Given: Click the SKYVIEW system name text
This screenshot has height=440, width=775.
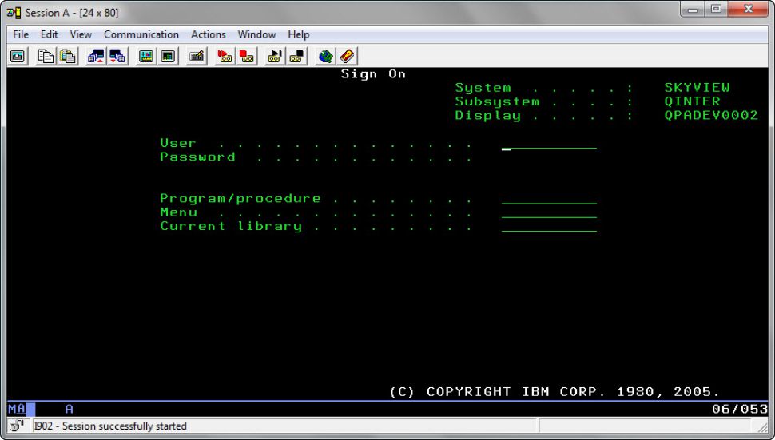Looking at the screenshot, I should [x=697, y=88].
